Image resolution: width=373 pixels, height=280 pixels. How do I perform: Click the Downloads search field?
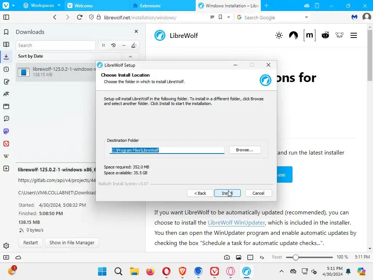56,45
